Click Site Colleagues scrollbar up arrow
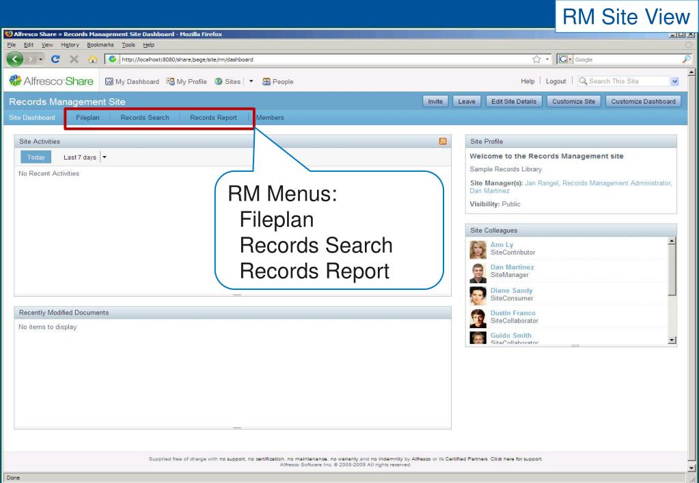 point(672,241)
